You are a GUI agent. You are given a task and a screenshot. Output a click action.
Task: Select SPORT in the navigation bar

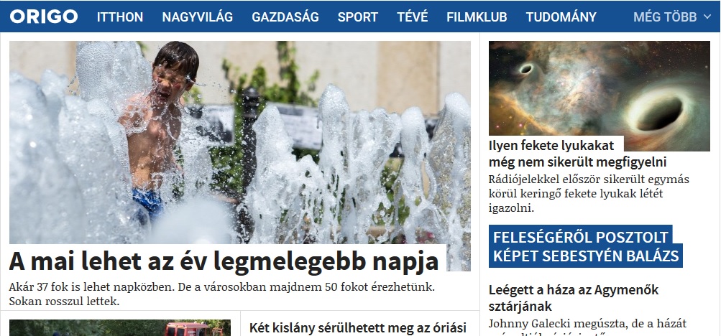tap(358, 17)
